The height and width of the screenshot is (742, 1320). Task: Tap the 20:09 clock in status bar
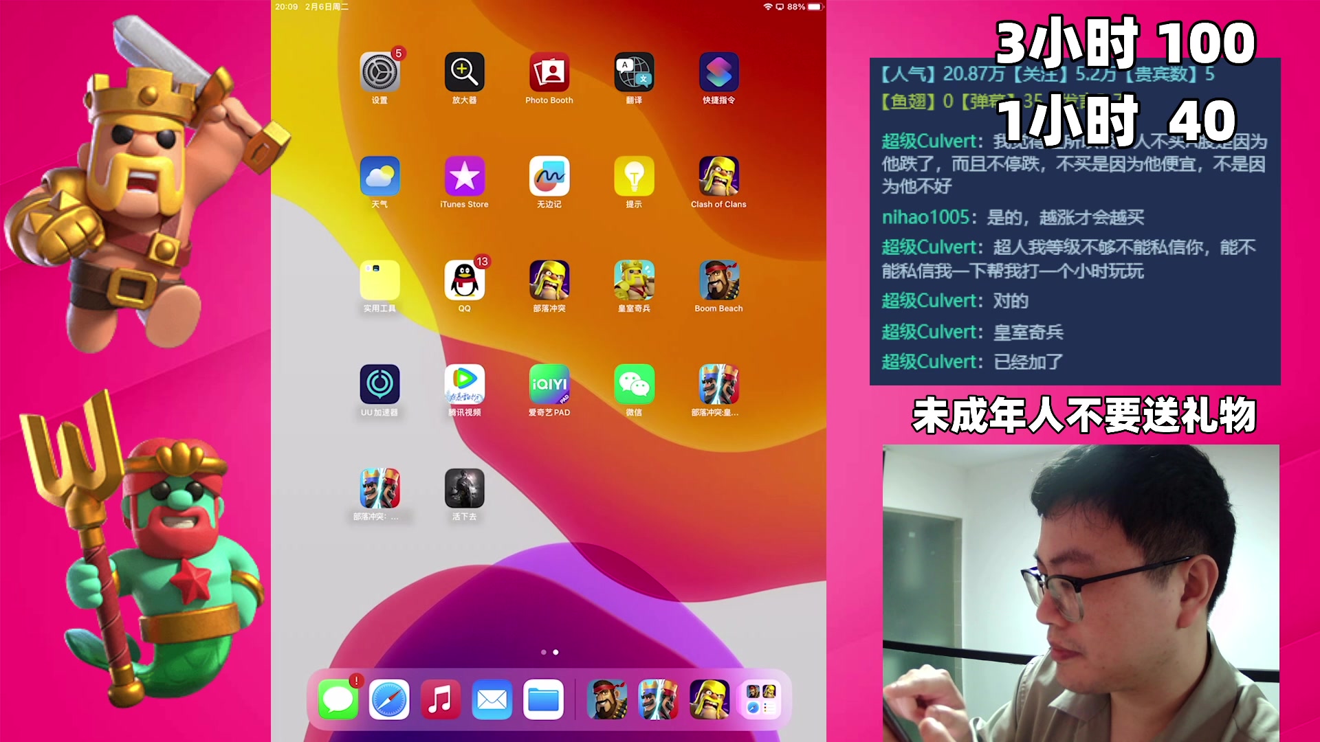287,7
